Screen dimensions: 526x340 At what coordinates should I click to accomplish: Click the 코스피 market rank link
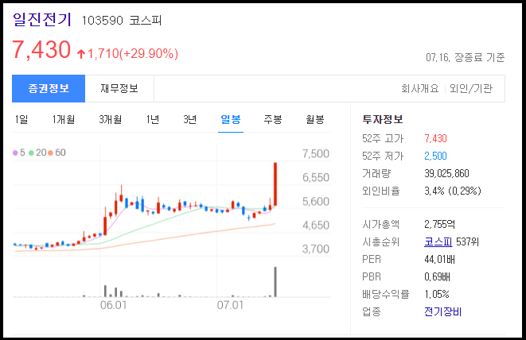(x=438, y=241)
